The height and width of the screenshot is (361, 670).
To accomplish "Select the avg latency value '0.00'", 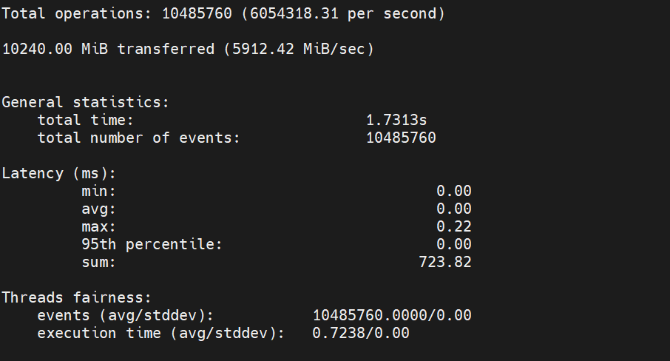I will click(454, 209).
